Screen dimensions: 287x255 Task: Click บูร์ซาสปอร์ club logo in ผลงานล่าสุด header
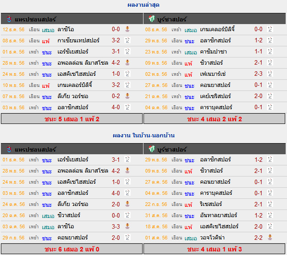[x=152, y=19]
